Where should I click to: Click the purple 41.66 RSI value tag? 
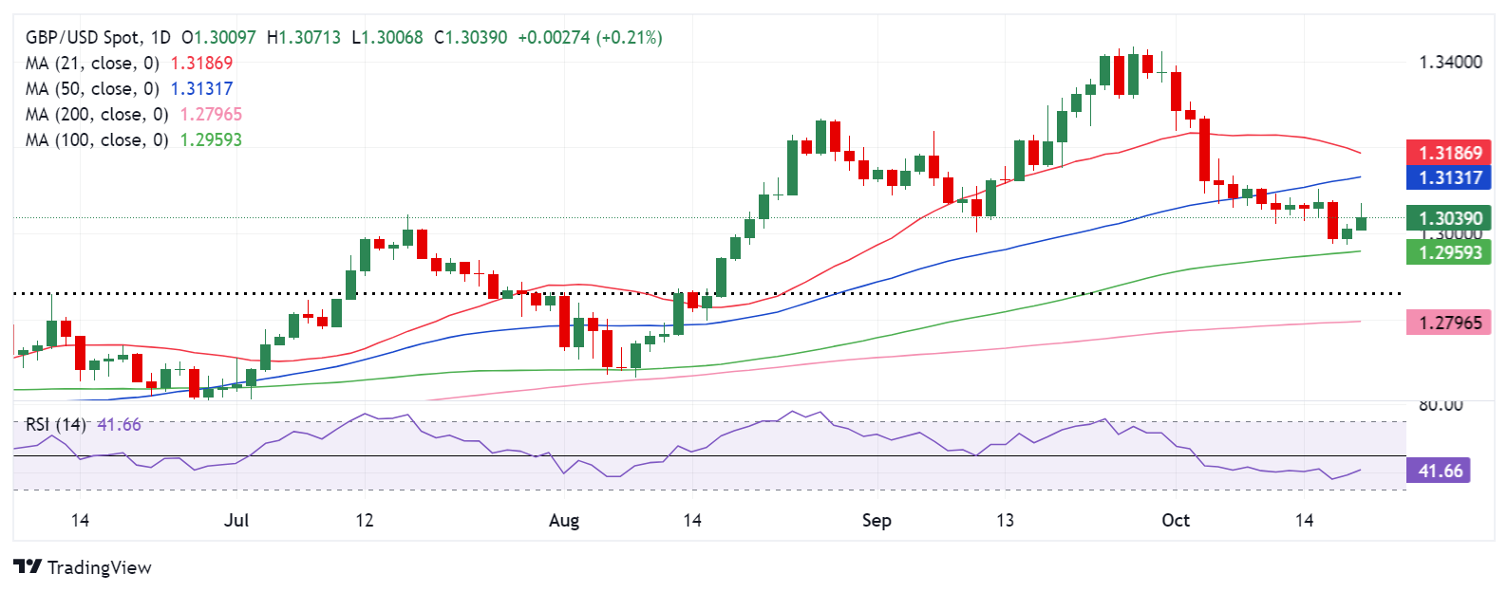click(x=1440, y=471)
